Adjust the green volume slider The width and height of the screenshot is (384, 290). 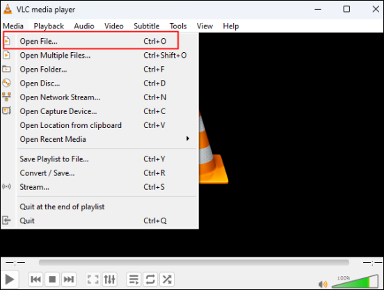pyautogui.click(x=355, y=281)
